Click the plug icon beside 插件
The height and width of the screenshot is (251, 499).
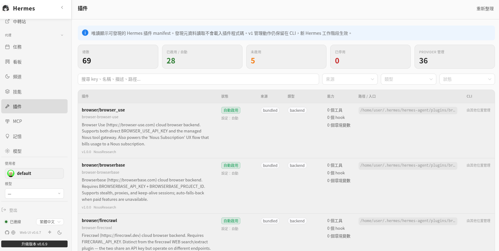tap(7, 106)
